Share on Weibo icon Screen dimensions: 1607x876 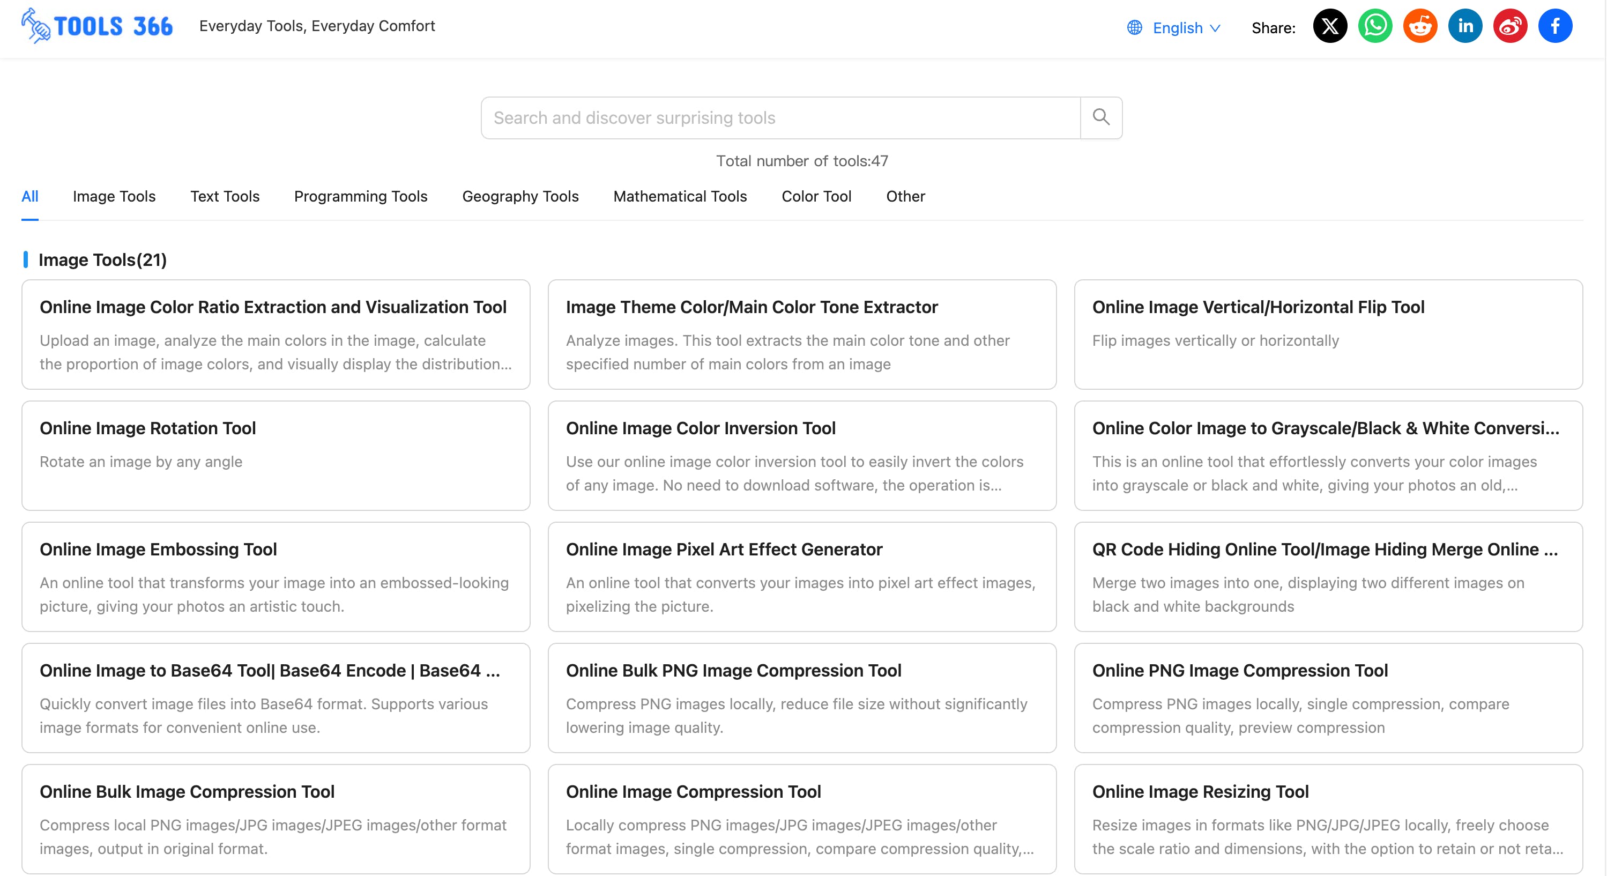coord(1509,26)
